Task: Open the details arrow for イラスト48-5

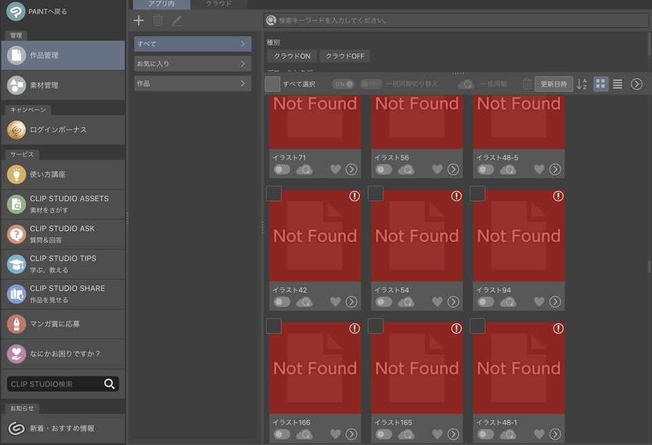Action: tap(555, 169)
